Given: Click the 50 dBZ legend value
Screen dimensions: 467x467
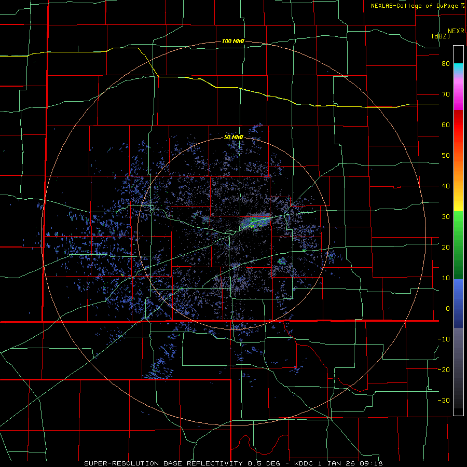Looking at the screenshot, I should tap(446, 156).
